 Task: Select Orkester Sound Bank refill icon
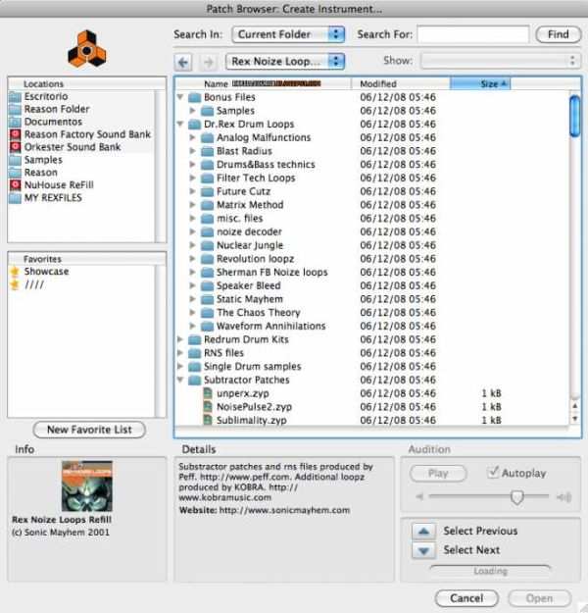[16, 147]
